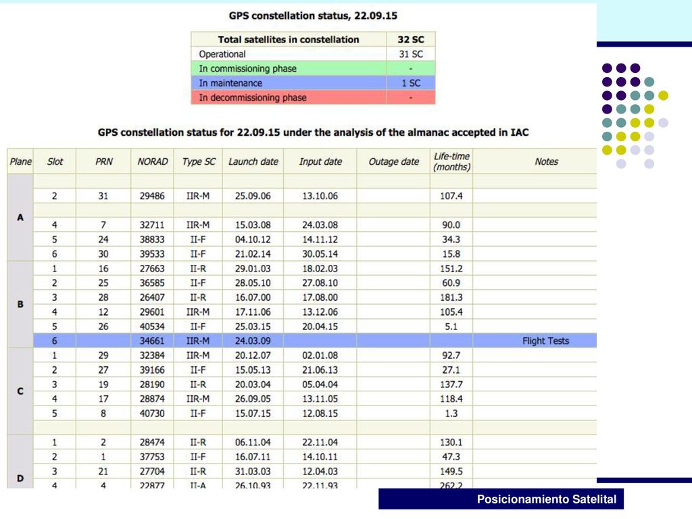The width and height of the screenshot is (692, 519).
Task: Select the 'Operational' row label
Action: pos(222,54)
